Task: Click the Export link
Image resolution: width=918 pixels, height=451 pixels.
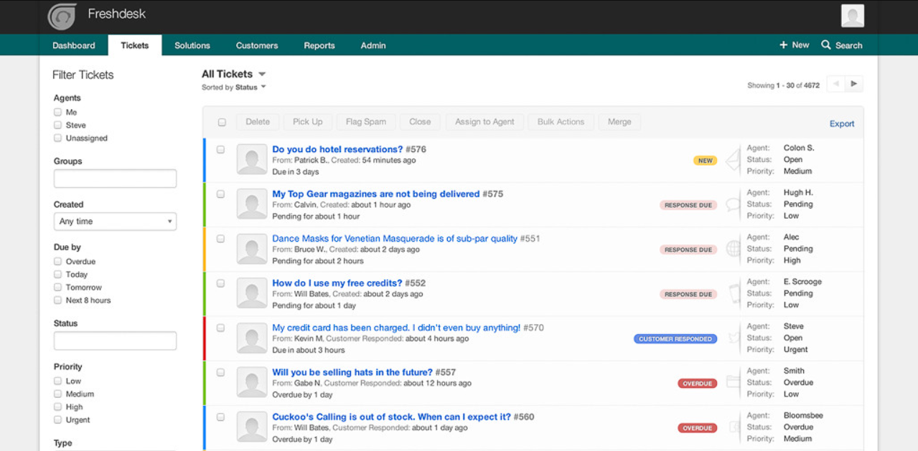Action: [841, 123]
